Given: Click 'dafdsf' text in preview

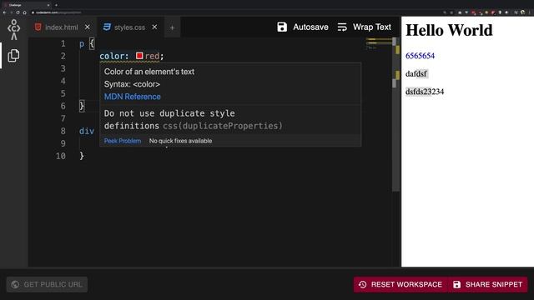Looking at the screenshot, I should click(x=416, y=73).
